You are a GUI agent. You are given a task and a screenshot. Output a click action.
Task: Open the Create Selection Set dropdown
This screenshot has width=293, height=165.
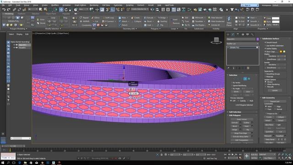(140, 9)
